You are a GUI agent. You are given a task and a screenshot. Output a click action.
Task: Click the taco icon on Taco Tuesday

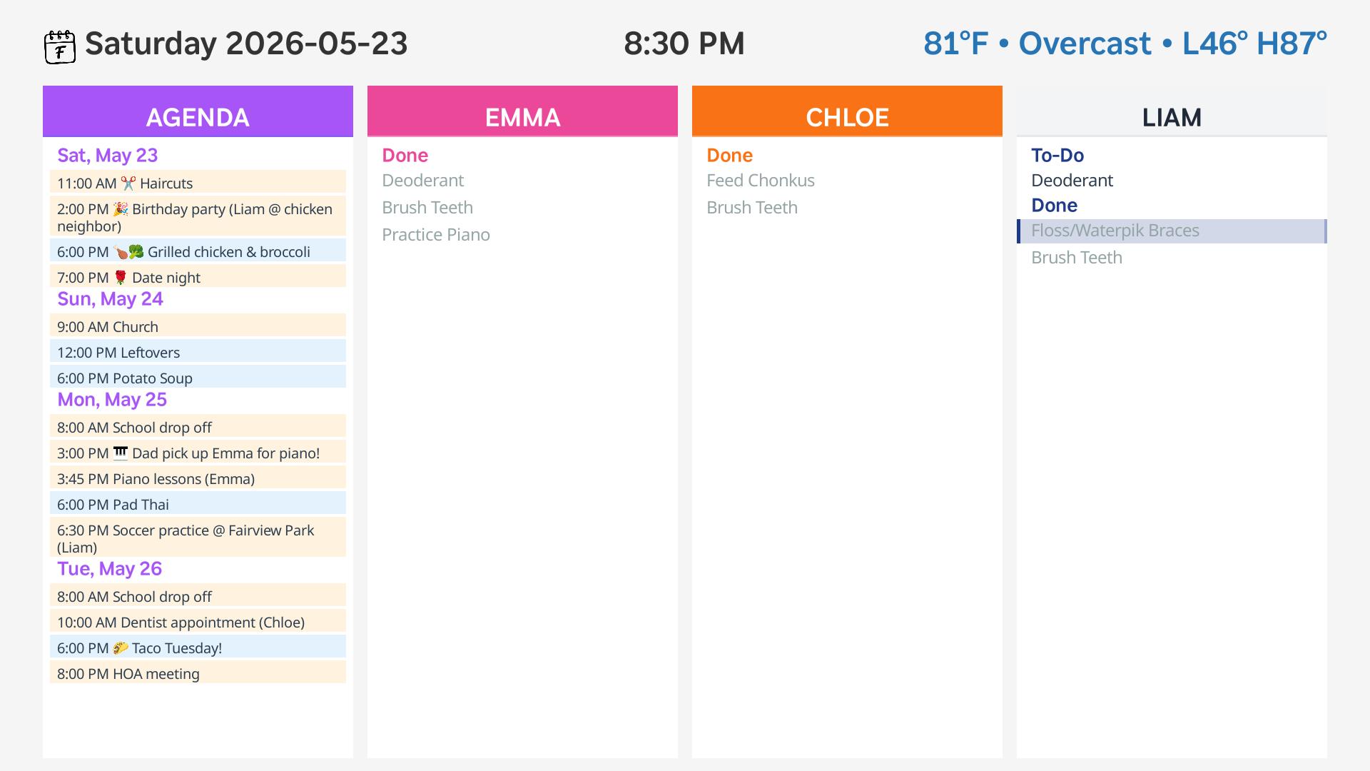pyautogui.click(x=121, y=648)
